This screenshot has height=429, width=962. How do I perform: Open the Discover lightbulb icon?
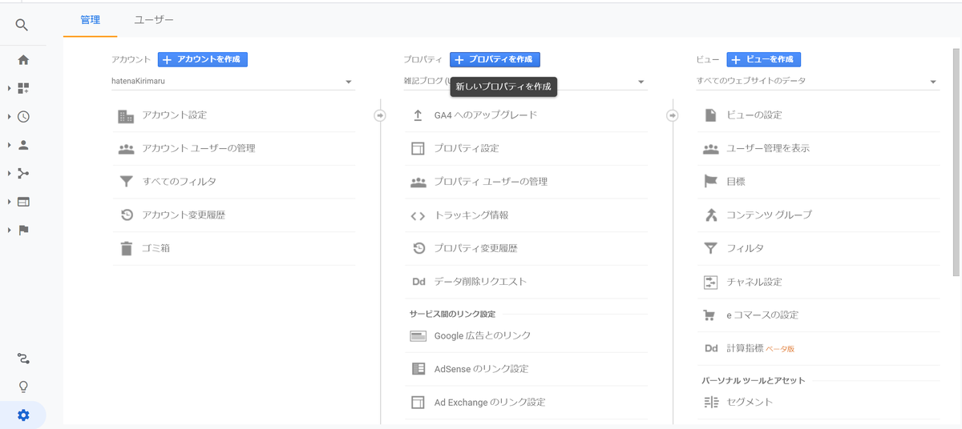point(23,387)
